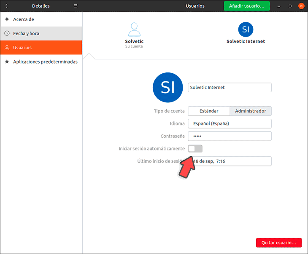Select Usuarios in the sidebar
The image size is (308, 254).
point(41,48)
